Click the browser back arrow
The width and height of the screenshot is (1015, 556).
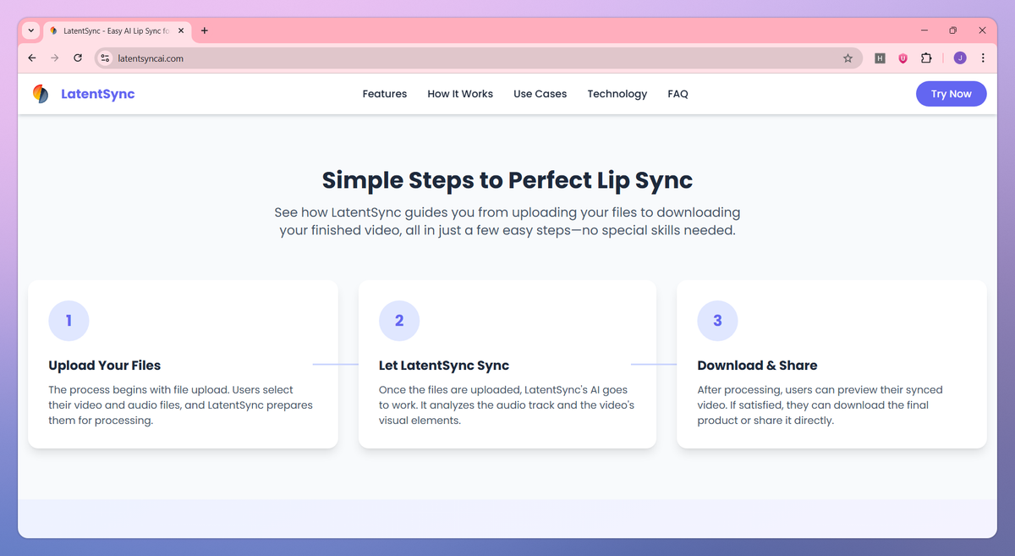pyautogui.click(x=32, y=58)
